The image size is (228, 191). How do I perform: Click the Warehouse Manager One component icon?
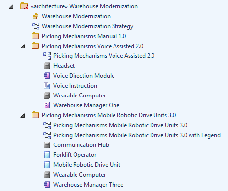coord(47,105)
